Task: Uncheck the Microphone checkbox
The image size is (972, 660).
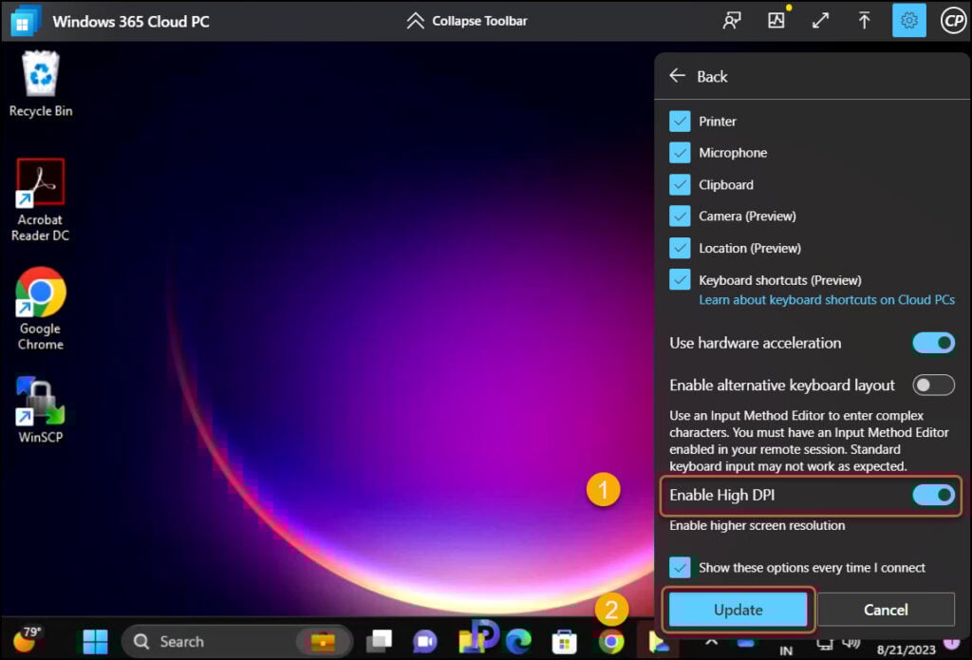Action: click(x=680, y=153)
